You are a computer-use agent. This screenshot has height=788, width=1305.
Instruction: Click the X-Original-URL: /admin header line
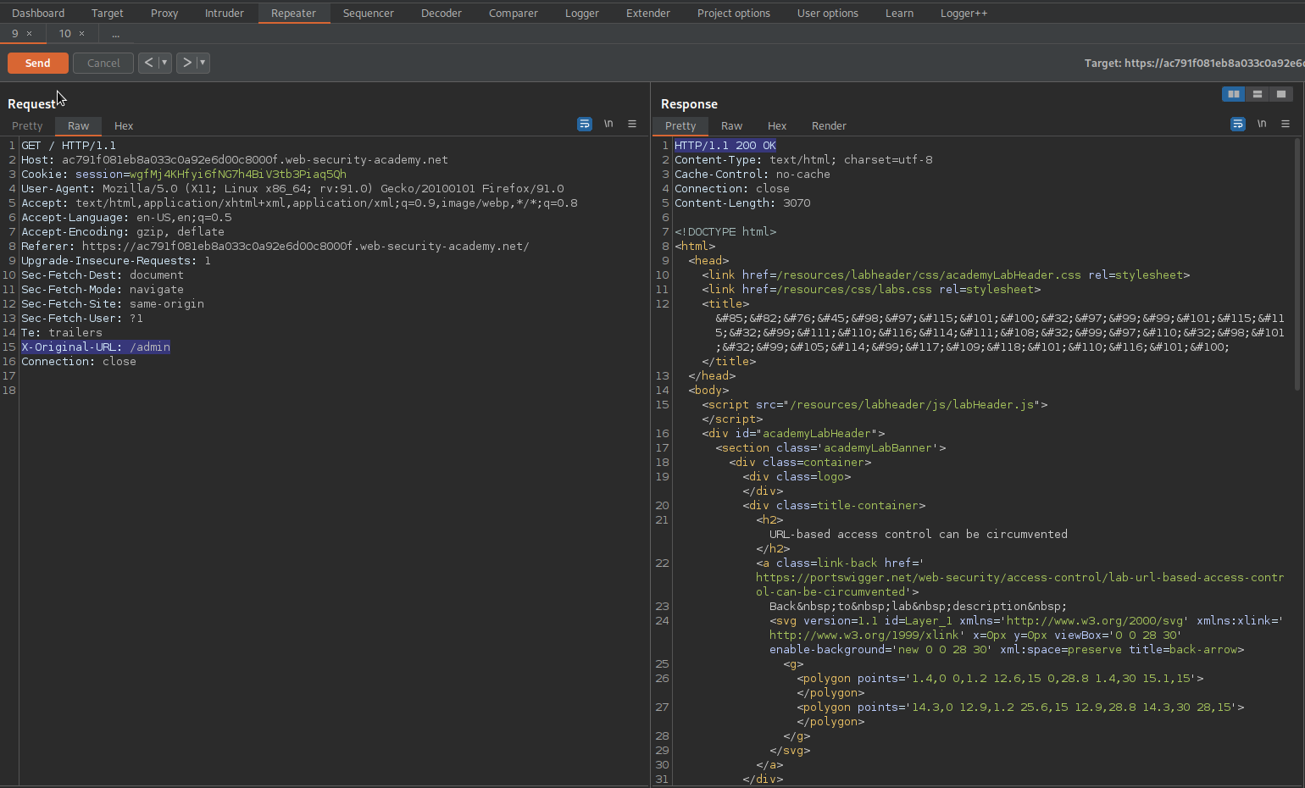[96, 347]
